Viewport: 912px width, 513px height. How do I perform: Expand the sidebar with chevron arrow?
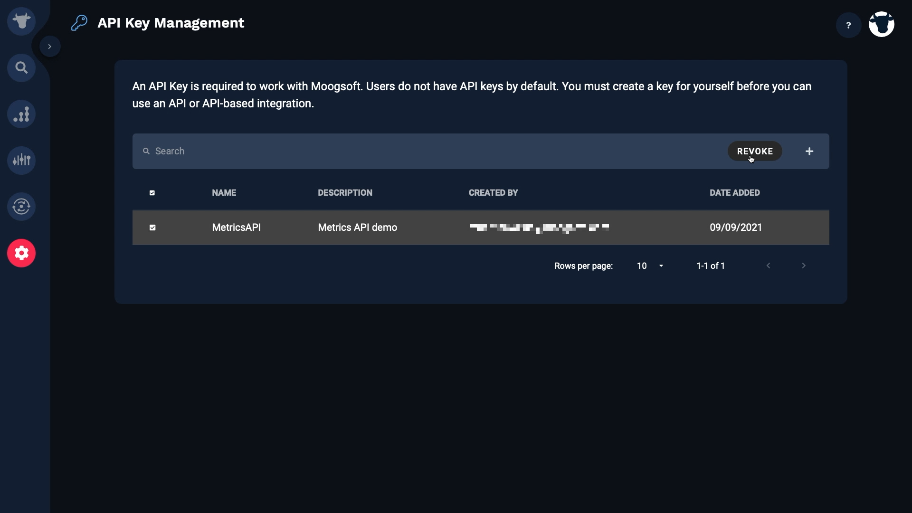coord(49,47)
